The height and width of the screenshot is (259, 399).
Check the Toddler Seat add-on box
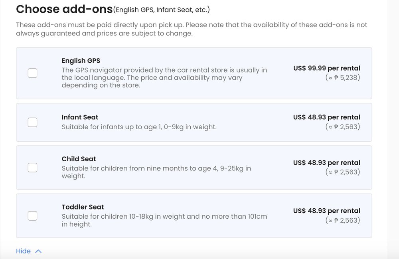tap(32, 216)
